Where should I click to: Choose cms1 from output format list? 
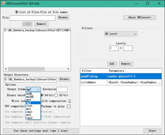point(33,112)
